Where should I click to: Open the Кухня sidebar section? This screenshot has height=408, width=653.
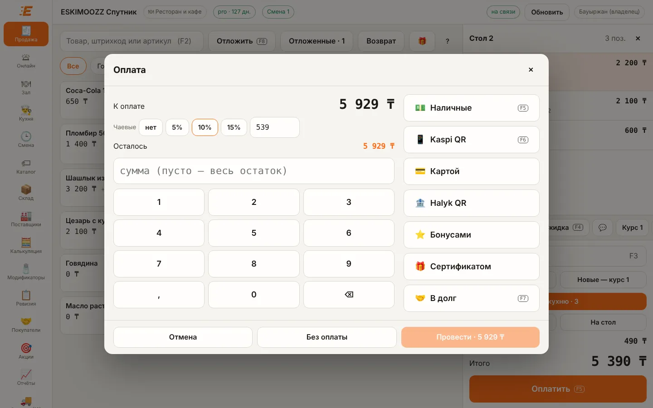[26, 114]
